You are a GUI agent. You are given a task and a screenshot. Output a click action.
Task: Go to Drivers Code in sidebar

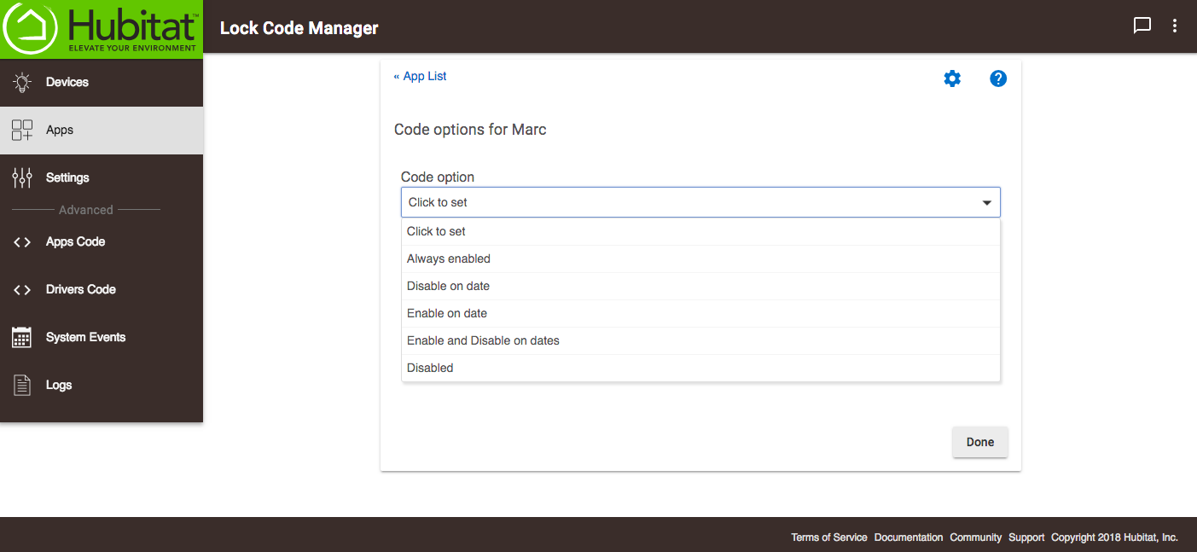[80, 289]
